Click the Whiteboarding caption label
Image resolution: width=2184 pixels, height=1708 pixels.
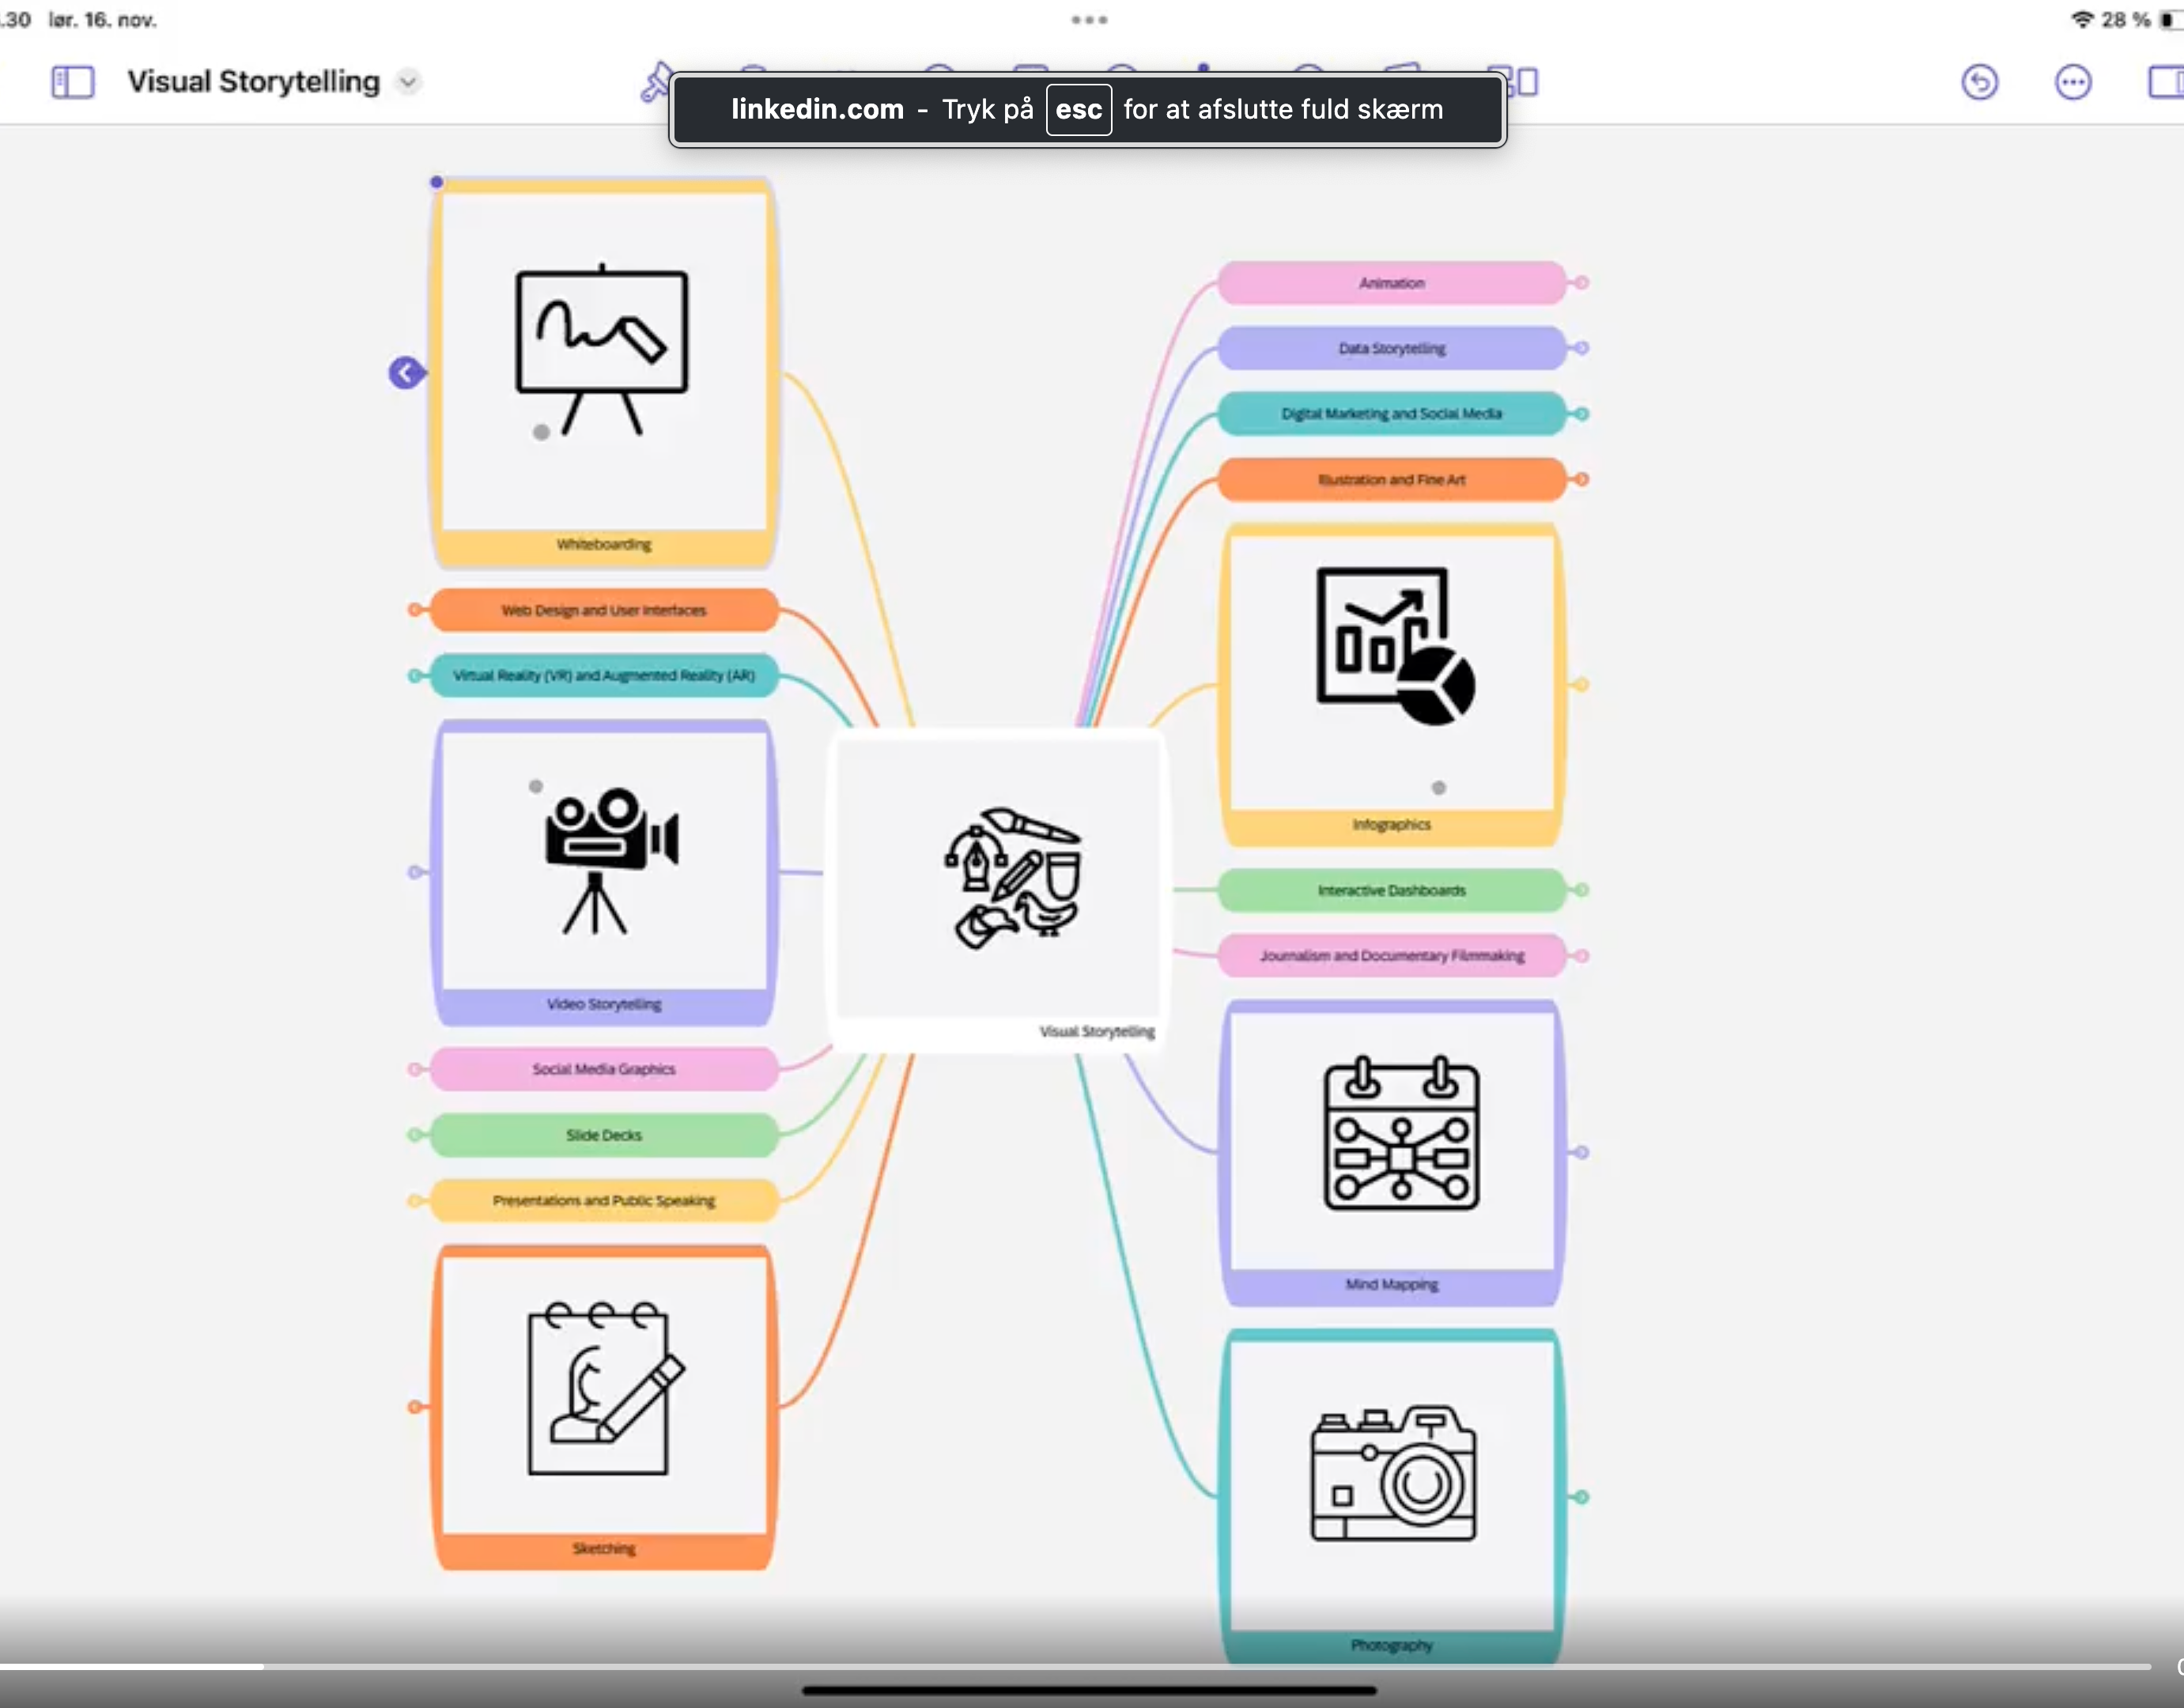(x=604, y=544)
